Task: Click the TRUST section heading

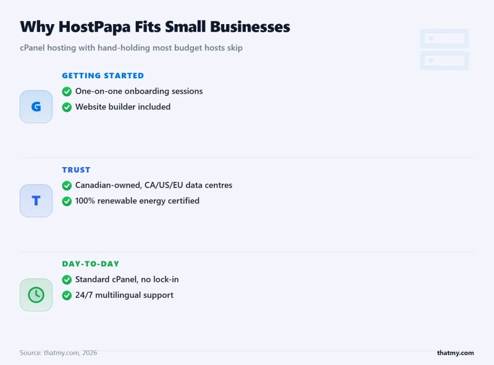Action: tap(76, 170)
